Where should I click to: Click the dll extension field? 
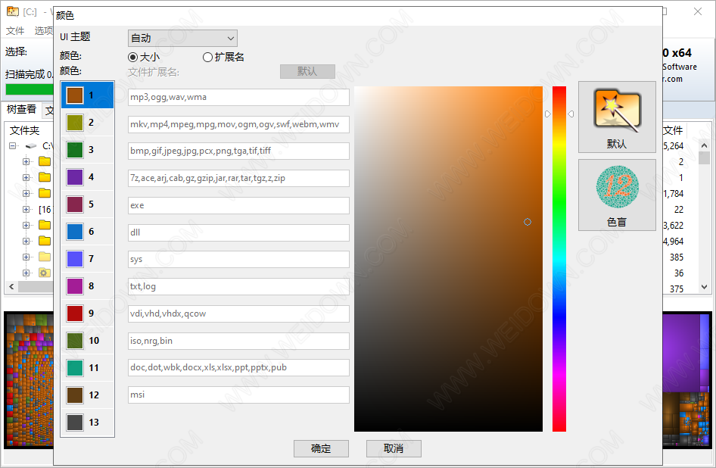tap(238, 232)
